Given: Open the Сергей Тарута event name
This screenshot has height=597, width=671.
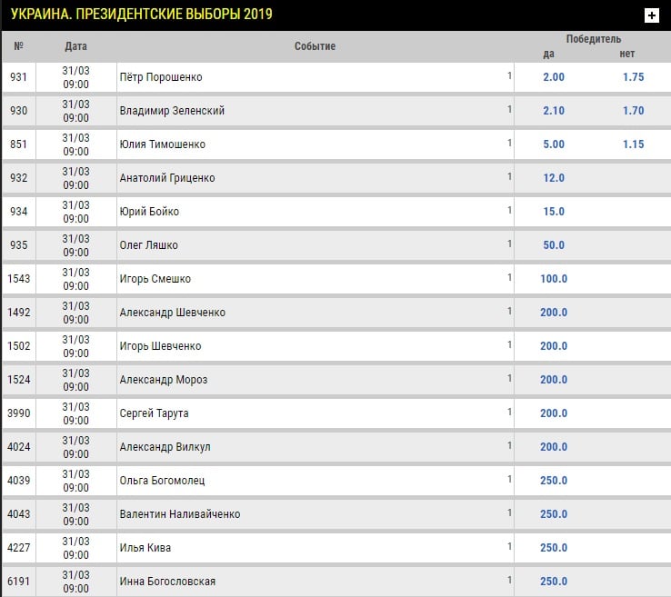Looking at the screenshot, I should coord(154,413).
